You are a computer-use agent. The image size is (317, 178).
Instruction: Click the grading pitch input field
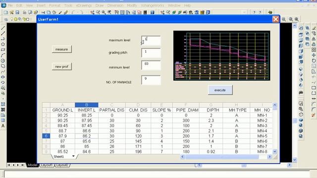coord(151,53)
